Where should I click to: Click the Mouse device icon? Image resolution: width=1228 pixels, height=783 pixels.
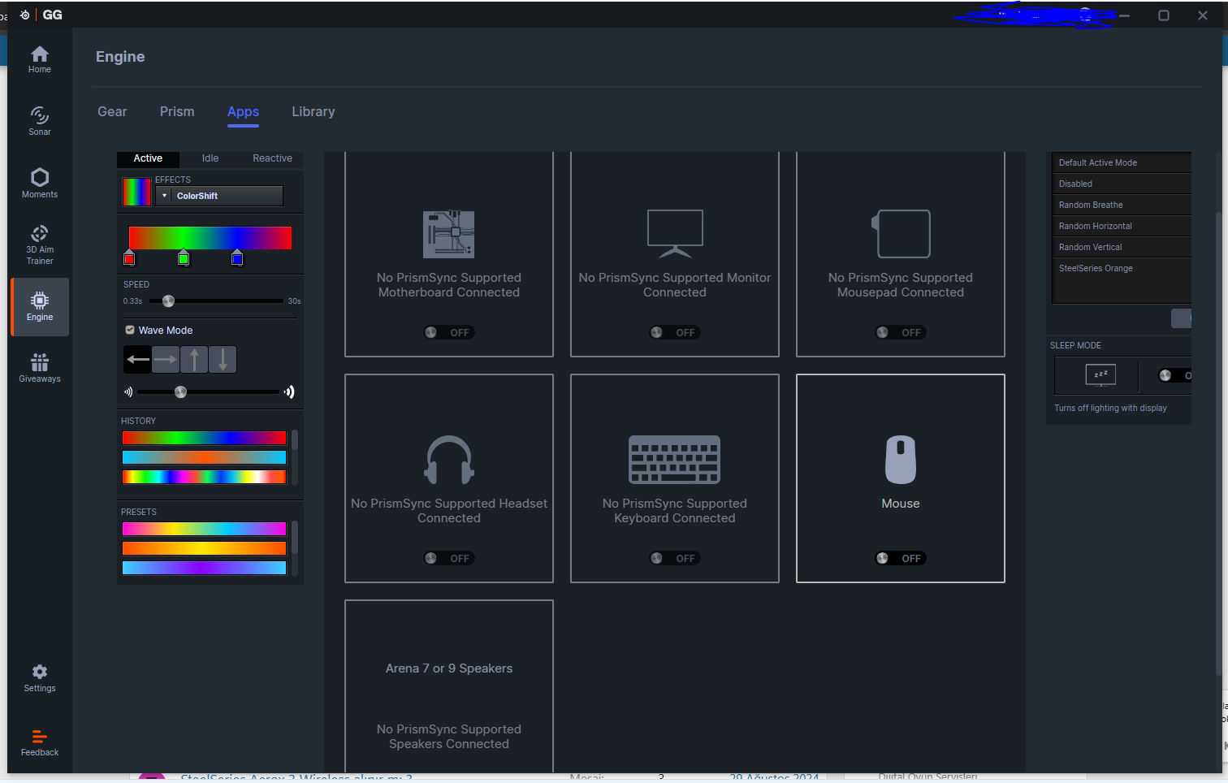pyautogui.click(x=901, y=460)
